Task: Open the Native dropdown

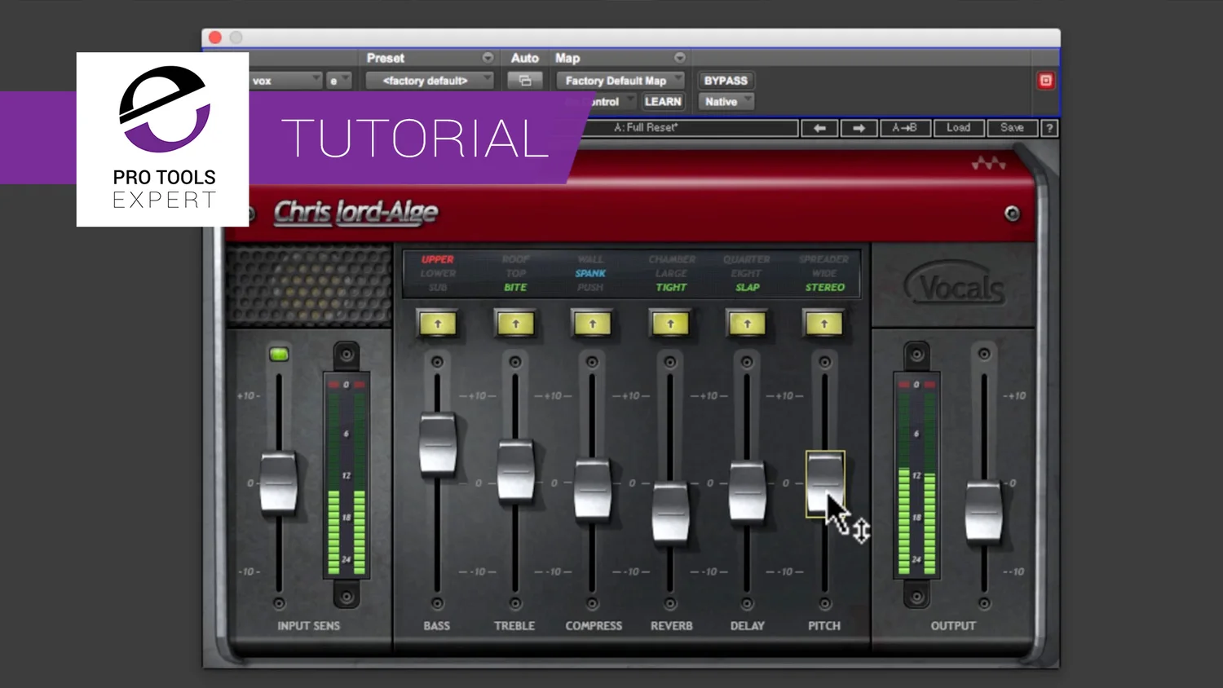Action: [726, 102]
